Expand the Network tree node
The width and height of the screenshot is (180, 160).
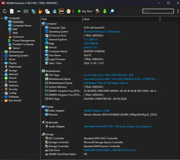point(2,74)
